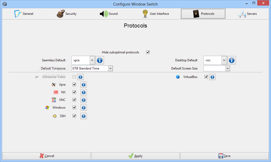Toggle the GStreamer Video checkbox
This screenshot has width=271, height=162.
[x=74, y=77]
